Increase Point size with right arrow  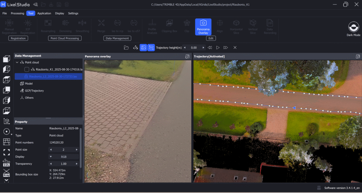(77, 150)
